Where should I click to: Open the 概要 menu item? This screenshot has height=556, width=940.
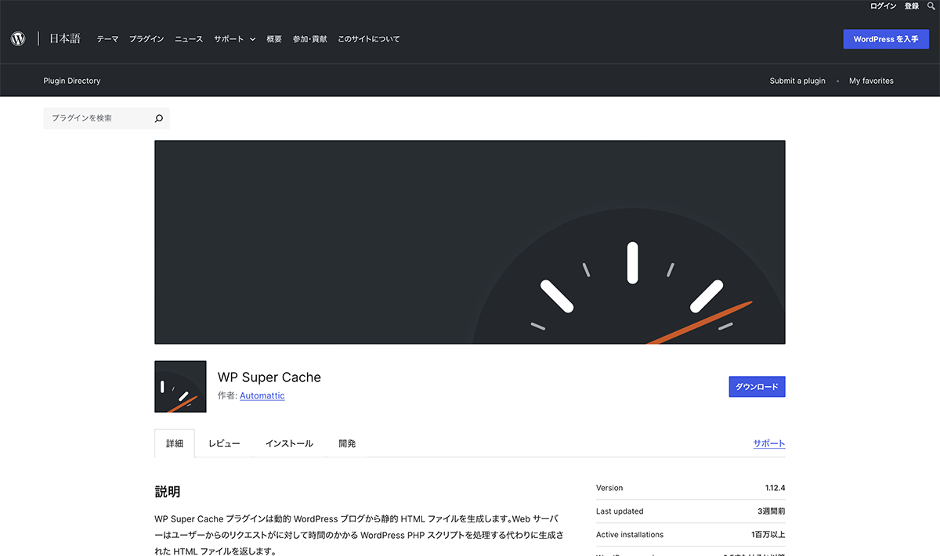[x=274, y=39]
